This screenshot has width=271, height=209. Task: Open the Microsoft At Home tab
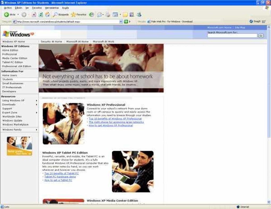77,42
